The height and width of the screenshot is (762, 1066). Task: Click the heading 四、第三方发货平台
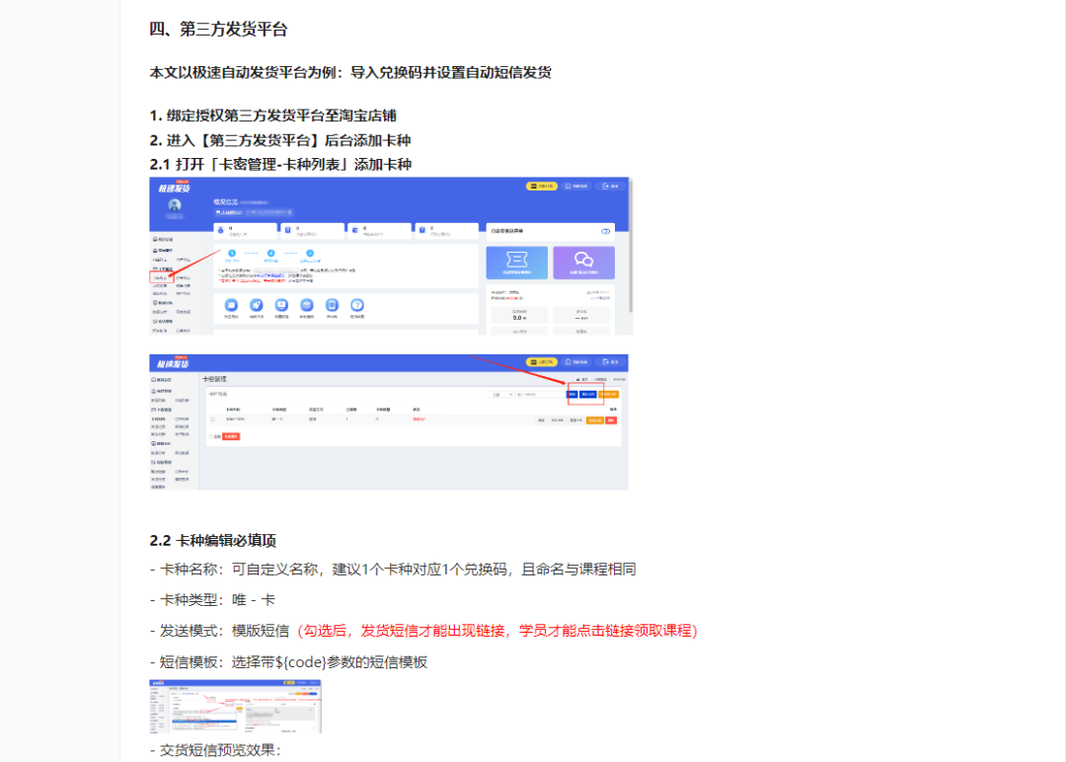[x=218, y=30]
